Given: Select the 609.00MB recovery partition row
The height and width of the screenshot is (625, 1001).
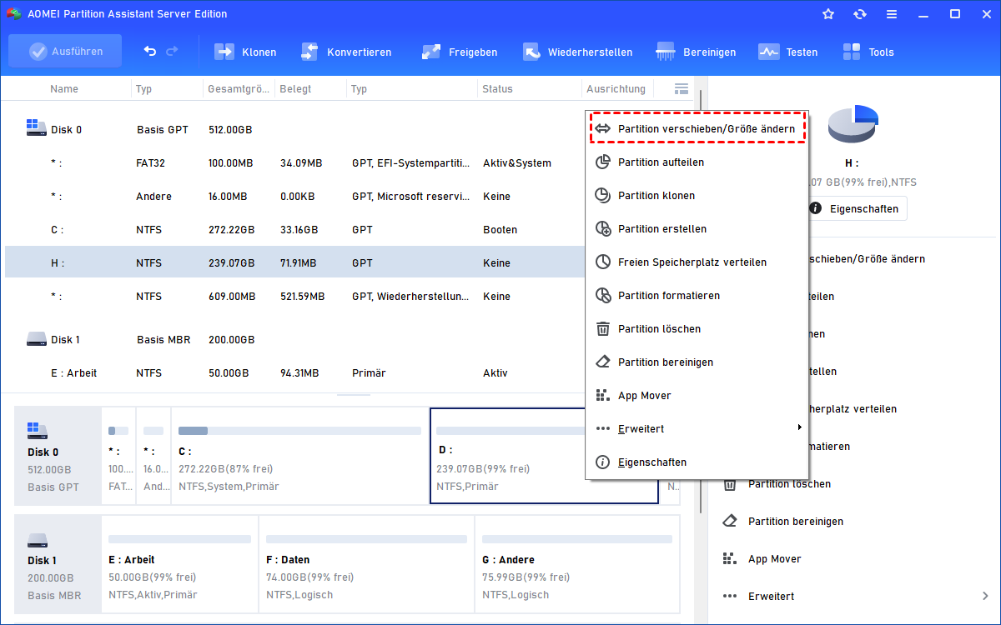Looking at the screenshot, I should (295, 296).
